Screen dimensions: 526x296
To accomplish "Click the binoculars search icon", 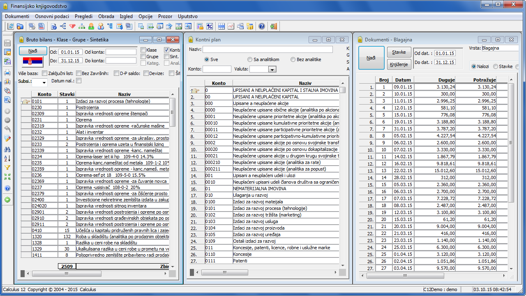I will (7, 149).
